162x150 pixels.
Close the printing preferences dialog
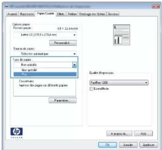click(x=155, y=7)
